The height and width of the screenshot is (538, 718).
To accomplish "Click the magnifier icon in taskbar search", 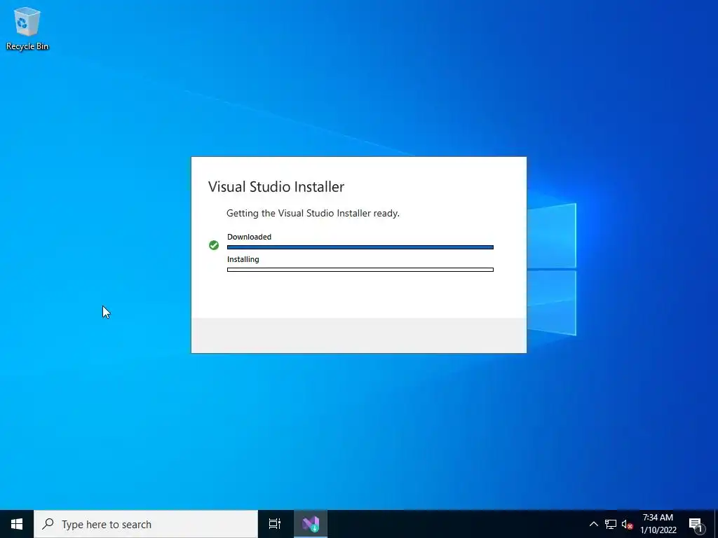I will click(48, 524).
